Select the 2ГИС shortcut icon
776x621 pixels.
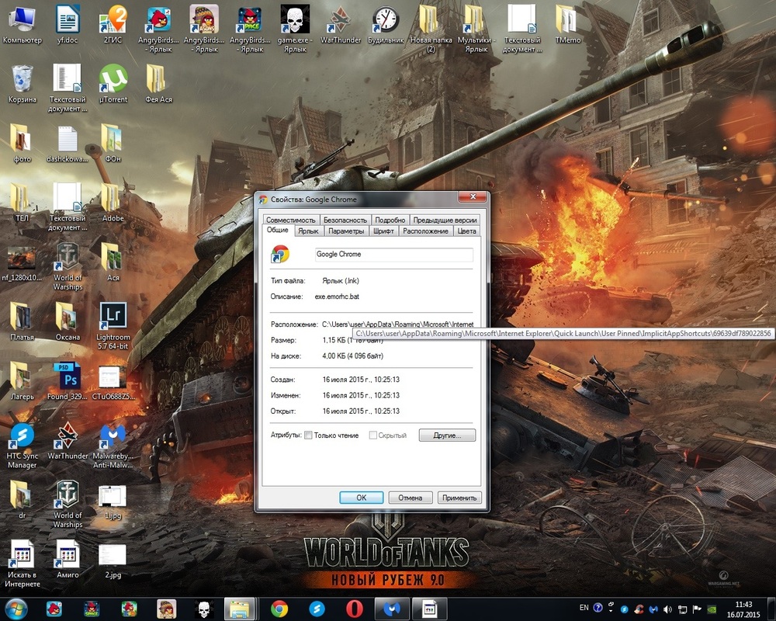(113, 24)
